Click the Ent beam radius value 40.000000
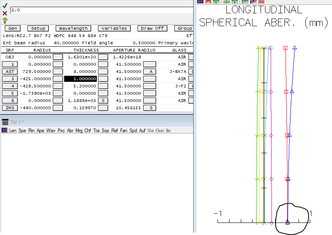The image size is (332, 235). 66,43
